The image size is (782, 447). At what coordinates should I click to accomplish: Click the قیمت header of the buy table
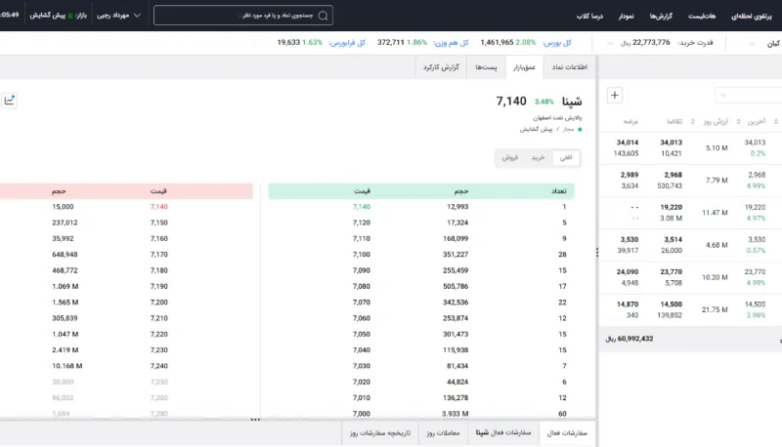coord(362,191)
